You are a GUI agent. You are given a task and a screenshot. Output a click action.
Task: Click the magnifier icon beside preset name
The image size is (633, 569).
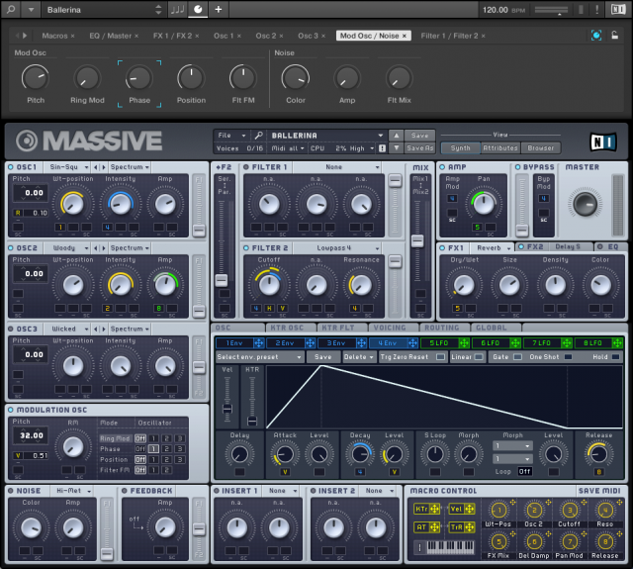pyautogui.click(x=259, y=136)
